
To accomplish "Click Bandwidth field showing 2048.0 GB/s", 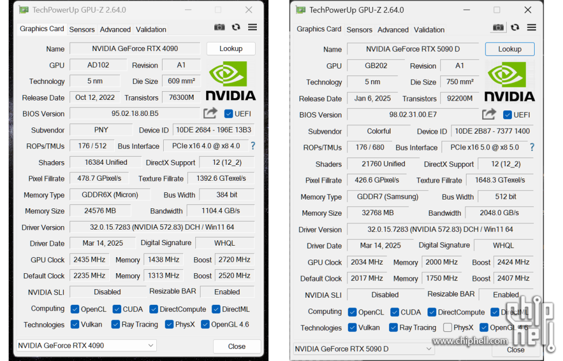I will pyautogui.click(x=499, y=213).
